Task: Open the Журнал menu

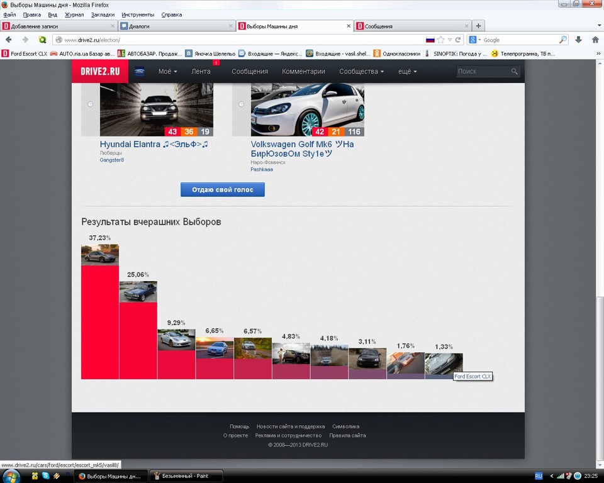Action: 74,14
